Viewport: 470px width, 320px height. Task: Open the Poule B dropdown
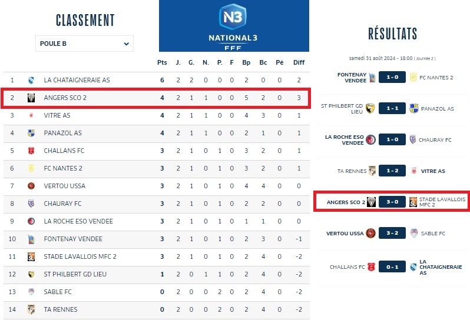(84, 44)
